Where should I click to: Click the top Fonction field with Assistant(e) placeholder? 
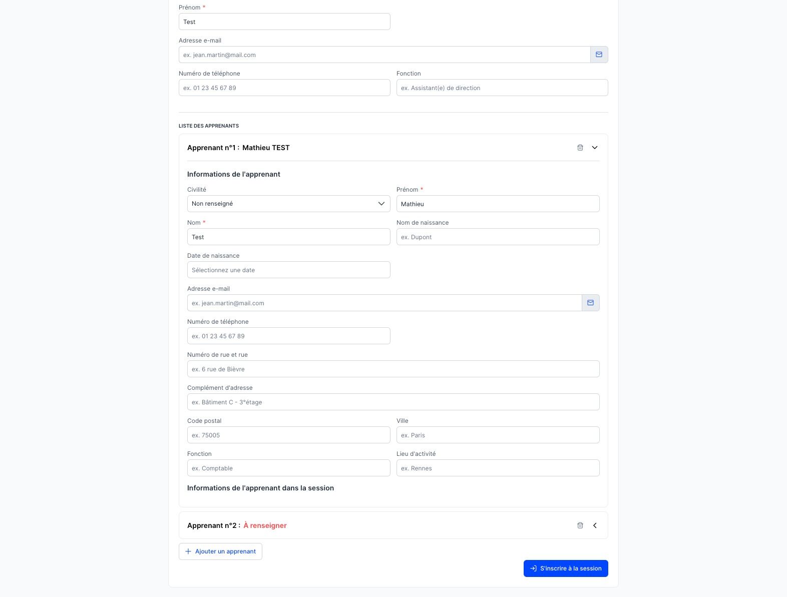pos(502,88)
